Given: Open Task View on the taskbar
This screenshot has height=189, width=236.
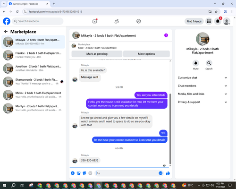Looking at the screenshot, I should click(x=22, y=185).
